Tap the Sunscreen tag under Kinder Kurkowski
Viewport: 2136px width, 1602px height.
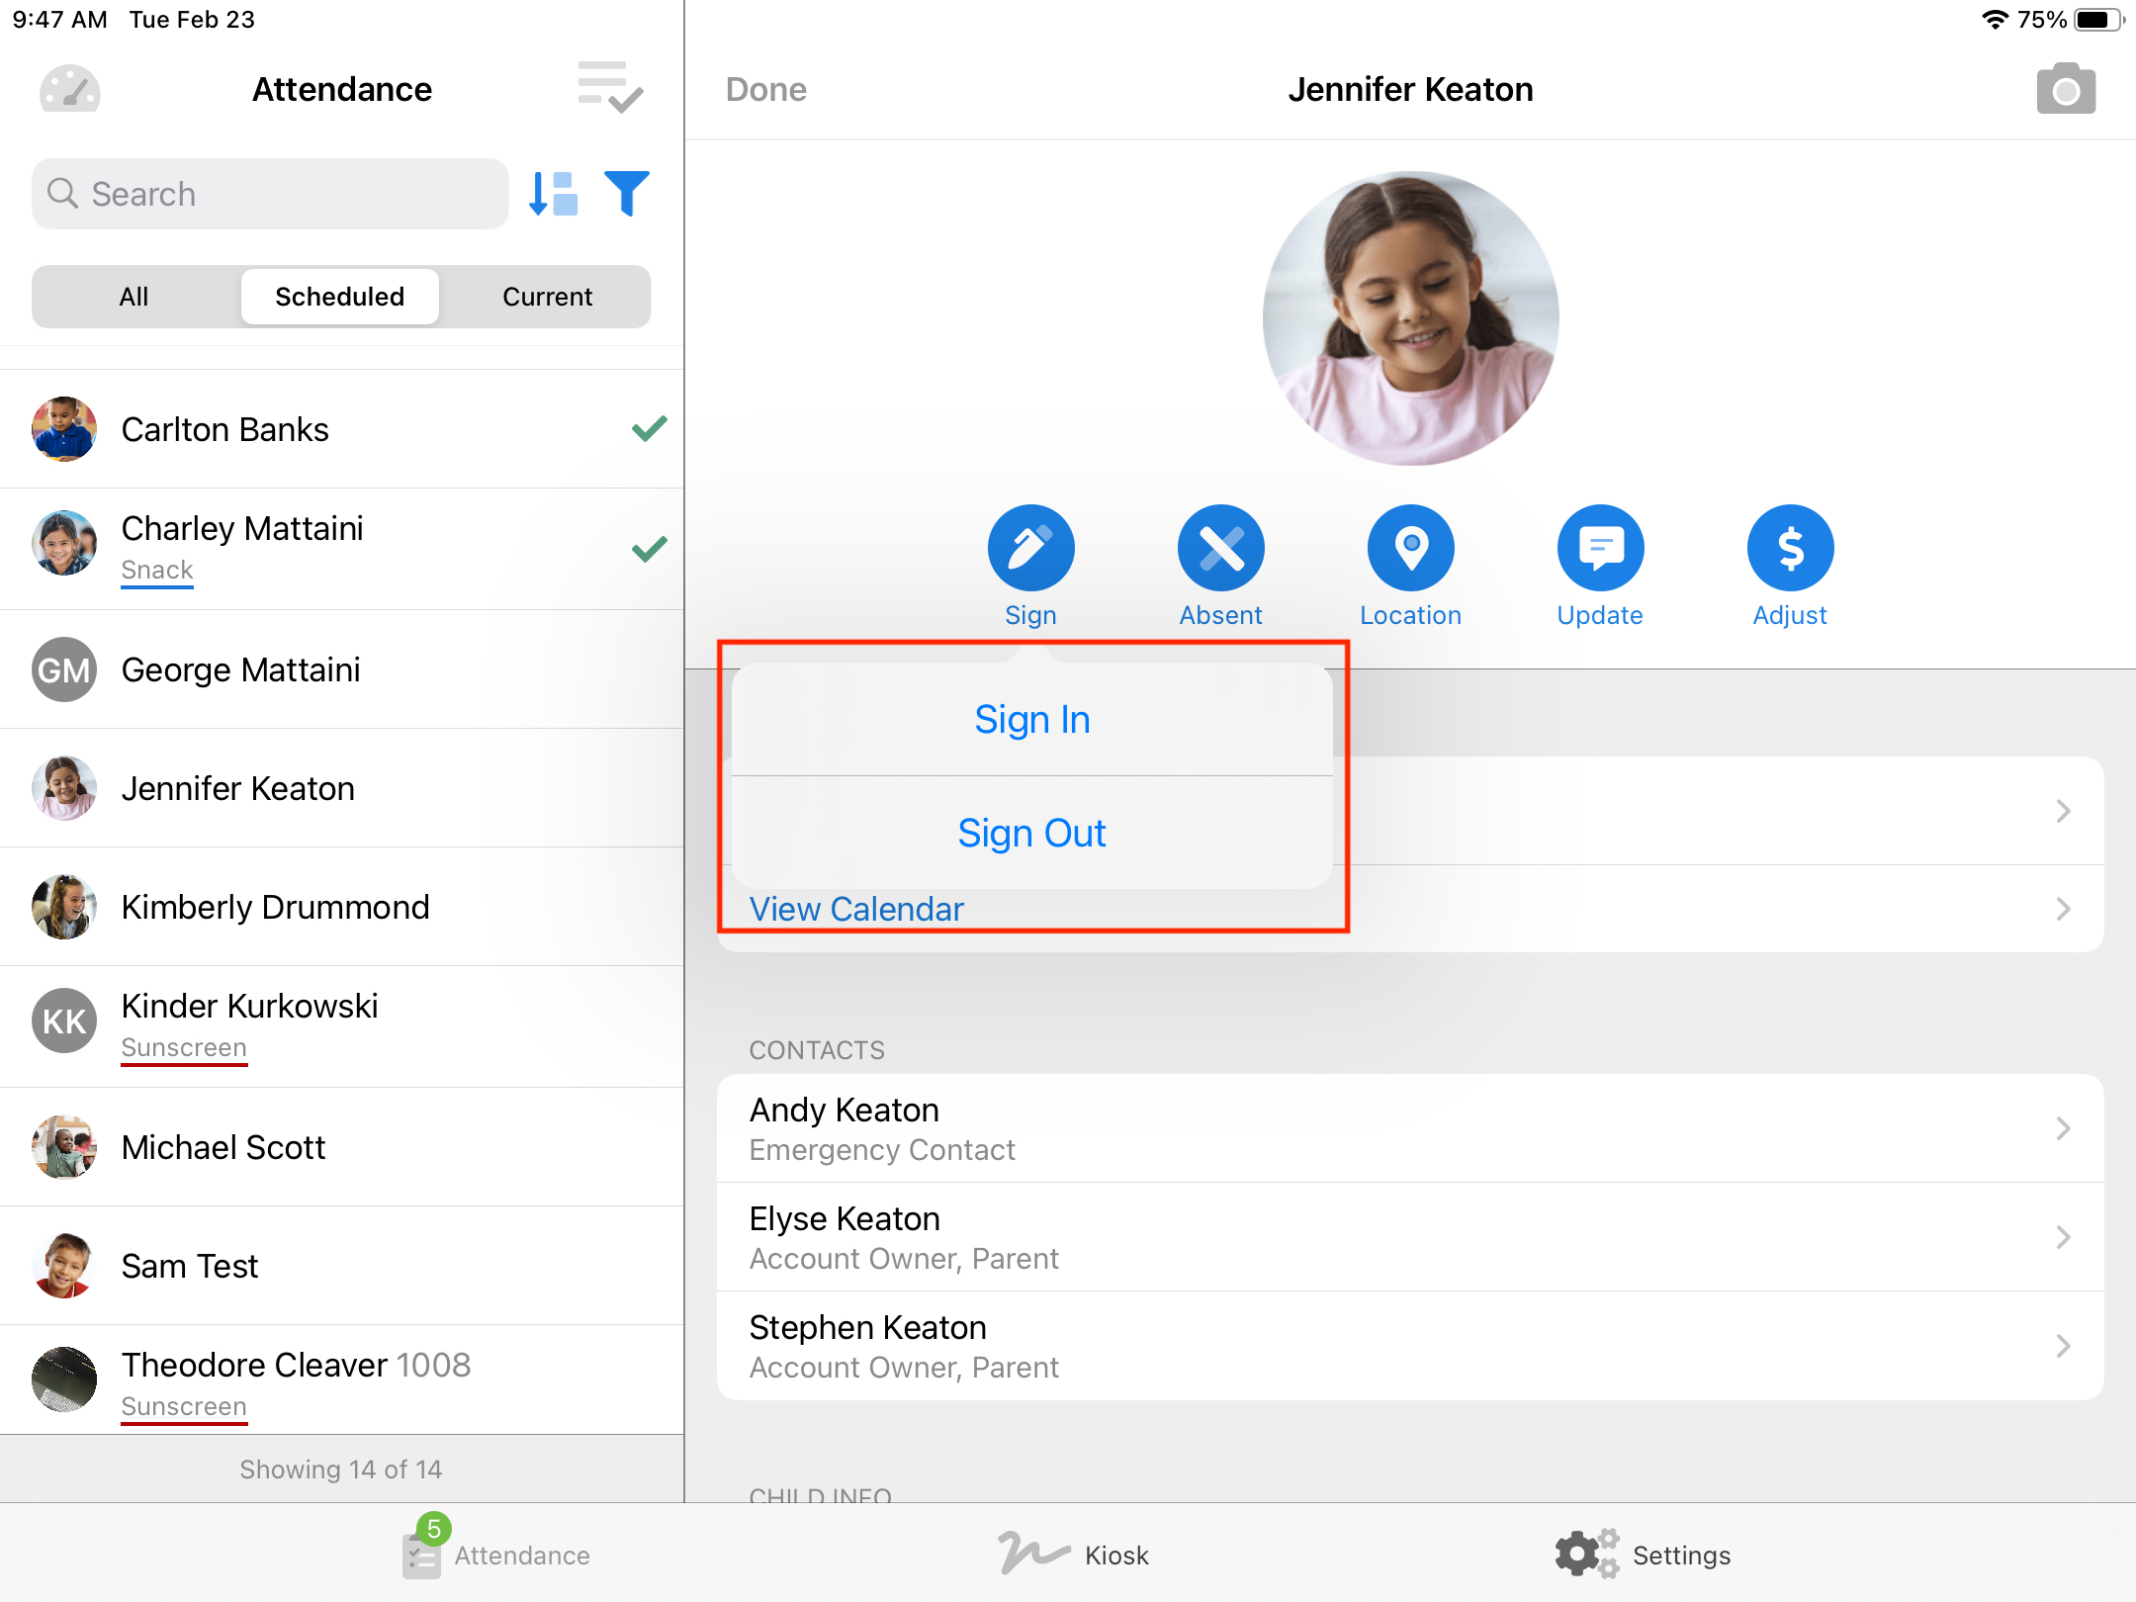click(184, 1048)
